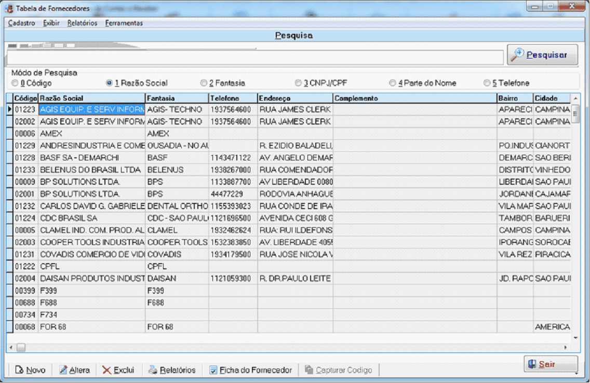Open the Ferramentas menu
The image size is (590, 383).
click(124, 23)
